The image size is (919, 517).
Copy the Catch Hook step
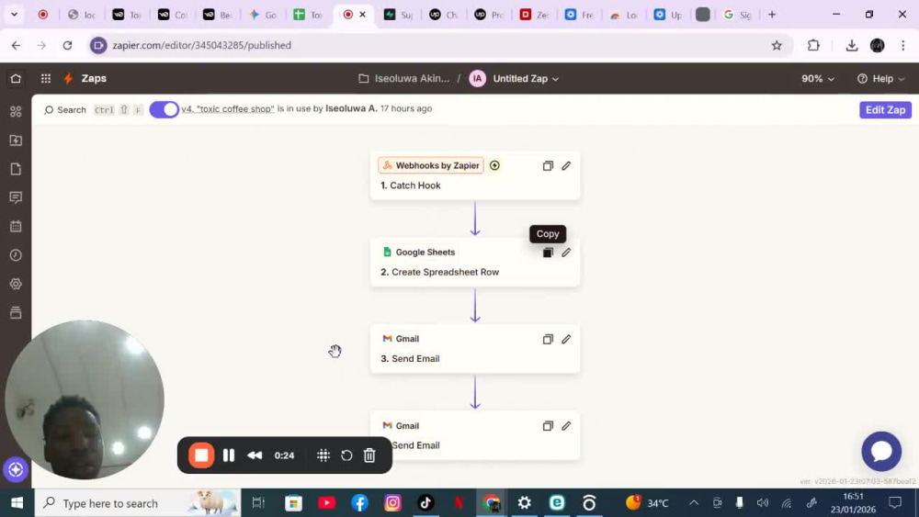[548, 165]
